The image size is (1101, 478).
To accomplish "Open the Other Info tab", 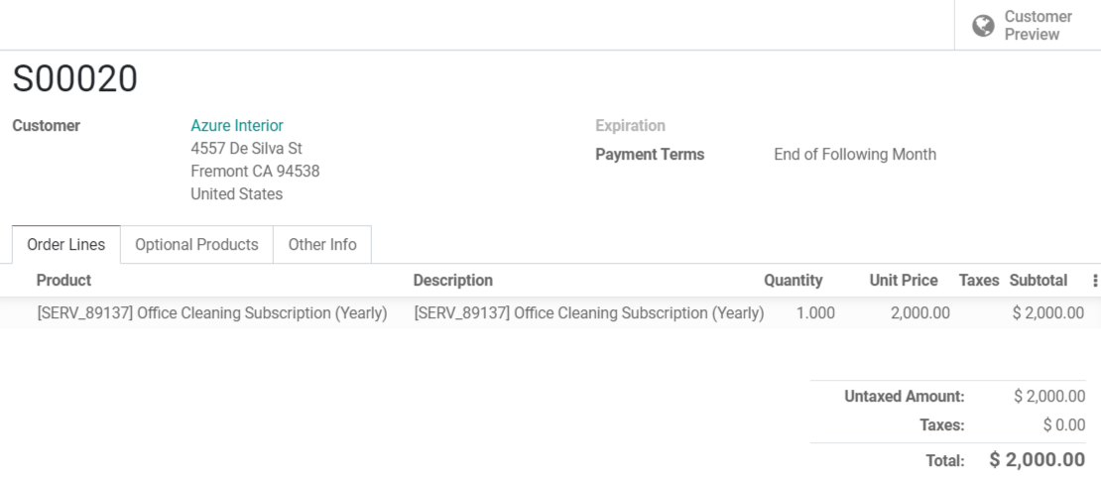I will point(322,245).
